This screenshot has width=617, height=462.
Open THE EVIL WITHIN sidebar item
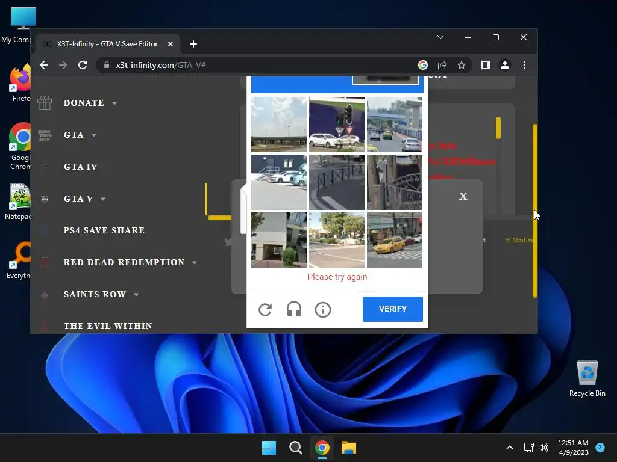108,326
